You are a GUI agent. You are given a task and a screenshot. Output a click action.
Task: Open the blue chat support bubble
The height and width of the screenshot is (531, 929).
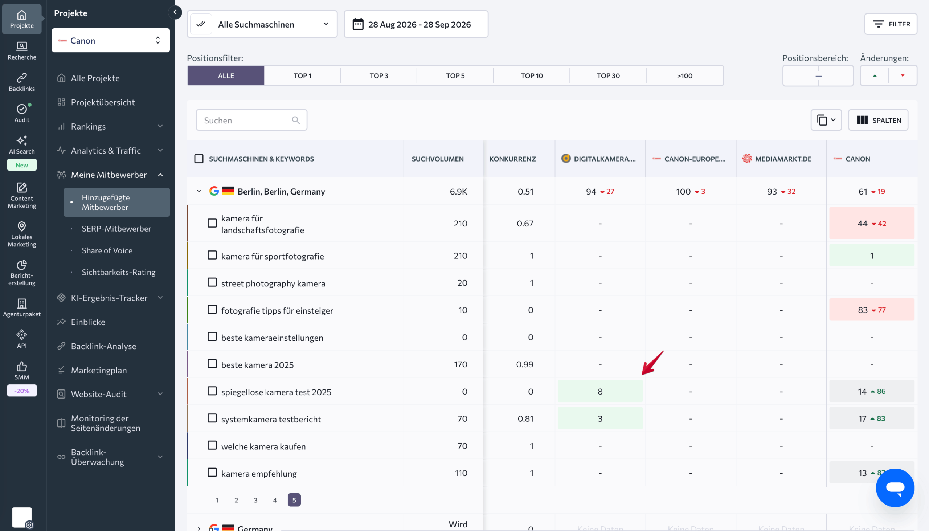coord(895,487)
